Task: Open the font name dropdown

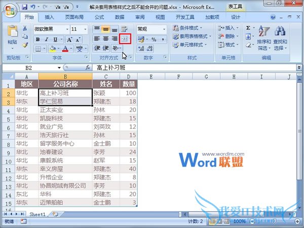Action: click(x=67, y=29)
